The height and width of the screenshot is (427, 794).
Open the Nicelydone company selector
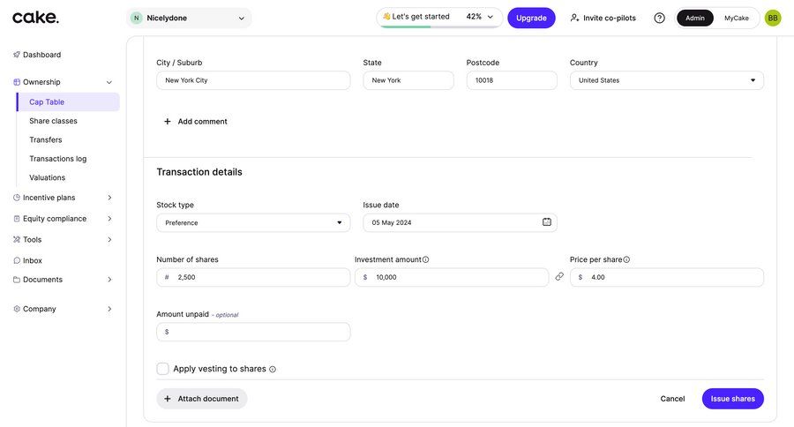pos(189,18)
